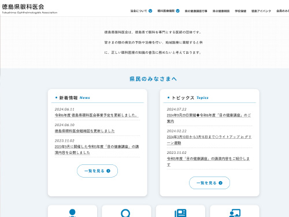Open the 2024.07.22 topic on 目の健康講座 announcement

[209, 118]
